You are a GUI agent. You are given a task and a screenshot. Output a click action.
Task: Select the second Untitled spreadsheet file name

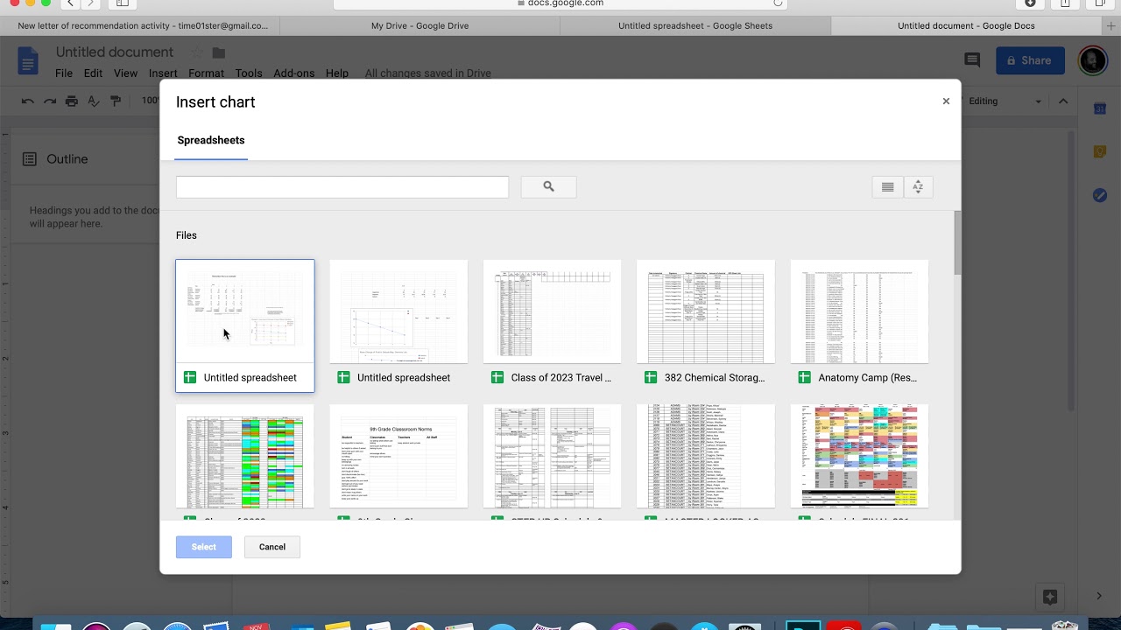(x=404, y=378)
